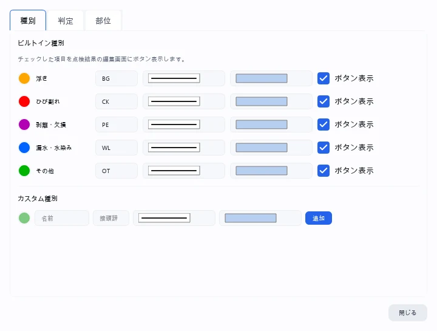
Task: Focus the 接頭辞 input field
Action: point(111,218)
